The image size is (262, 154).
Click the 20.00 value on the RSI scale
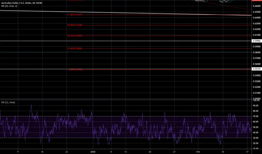click(256, 143)
